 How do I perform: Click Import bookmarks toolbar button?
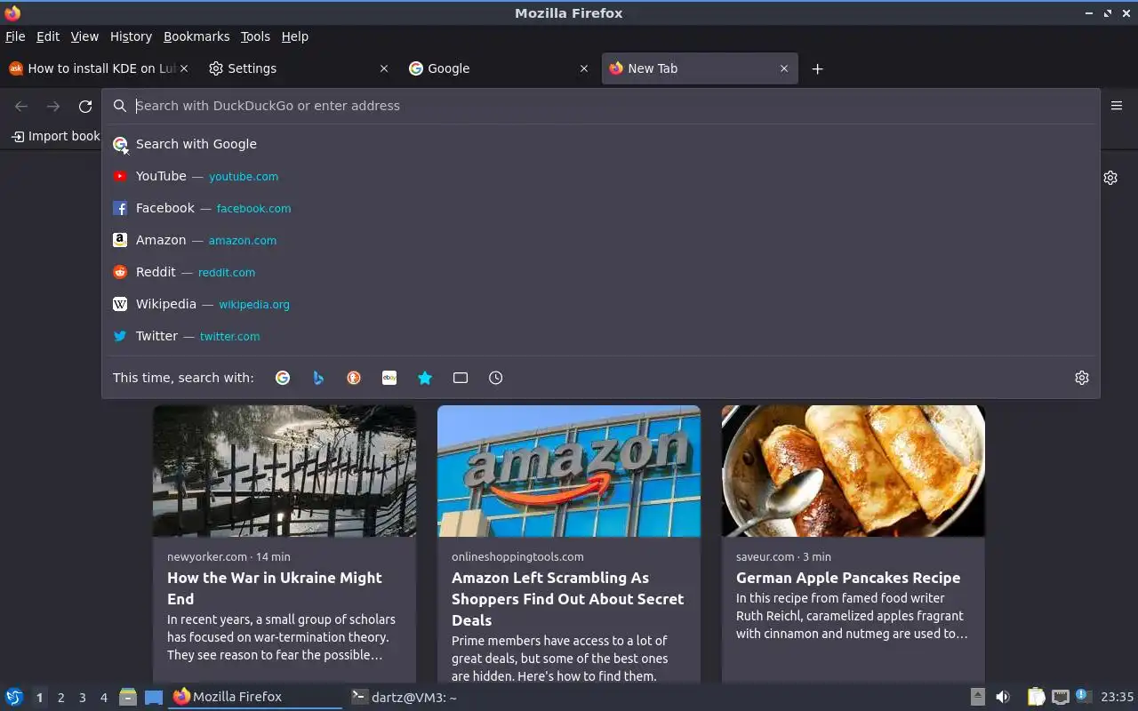55,136
